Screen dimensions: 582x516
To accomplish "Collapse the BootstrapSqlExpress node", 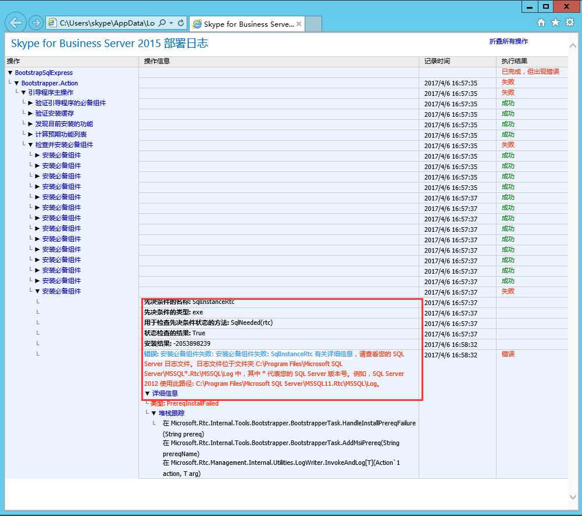I will [10, 73].
